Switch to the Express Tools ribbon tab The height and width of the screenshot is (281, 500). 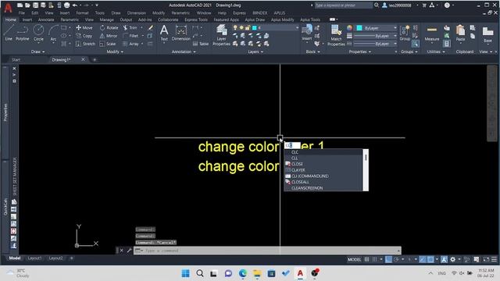(196, 20)
